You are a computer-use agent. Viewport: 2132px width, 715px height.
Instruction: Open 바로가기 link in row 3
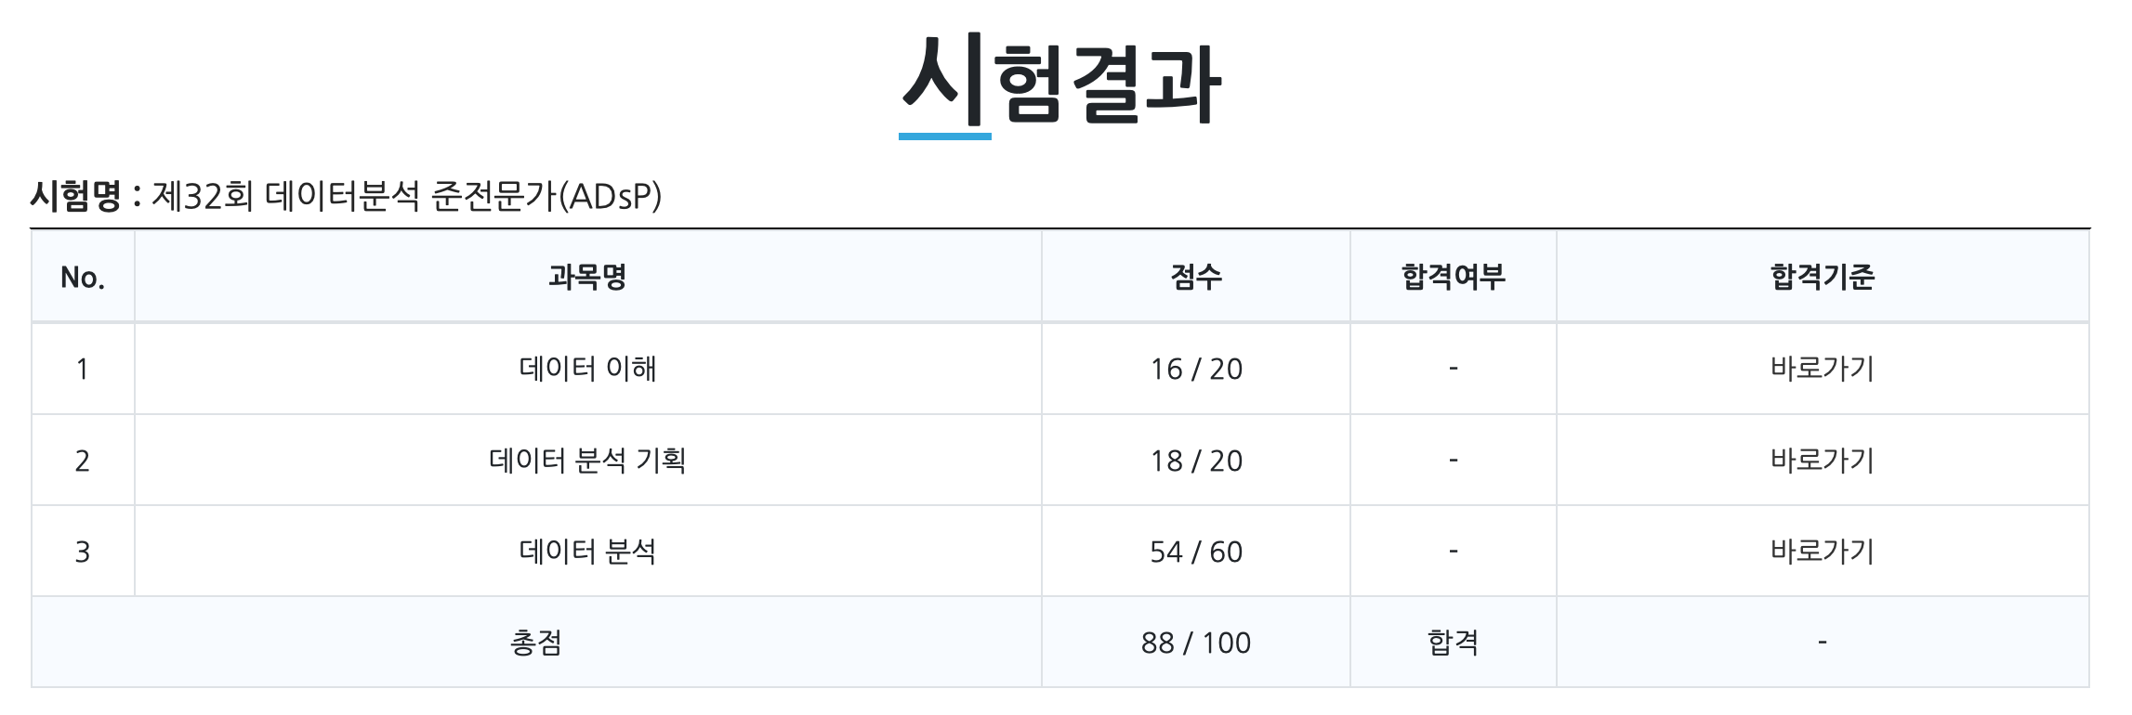(x=1822, y=552)
